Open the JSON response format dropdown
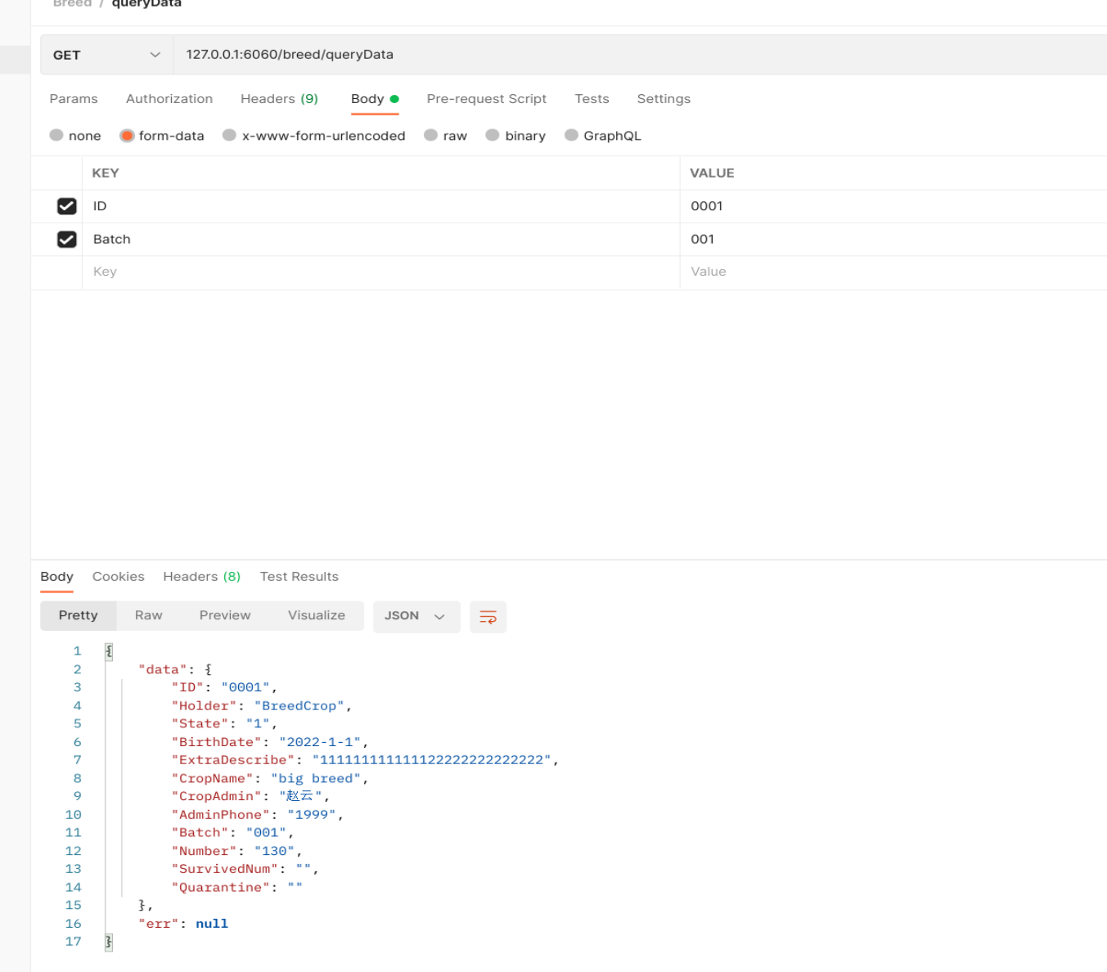 [x=416, y=616]
